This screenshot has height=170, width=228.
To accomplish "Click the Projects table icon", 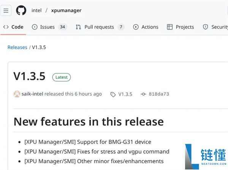I will [x=170, y=27].
